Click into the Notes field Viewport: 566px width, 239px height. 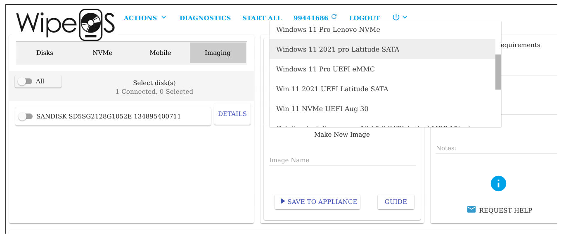[497, 148]
